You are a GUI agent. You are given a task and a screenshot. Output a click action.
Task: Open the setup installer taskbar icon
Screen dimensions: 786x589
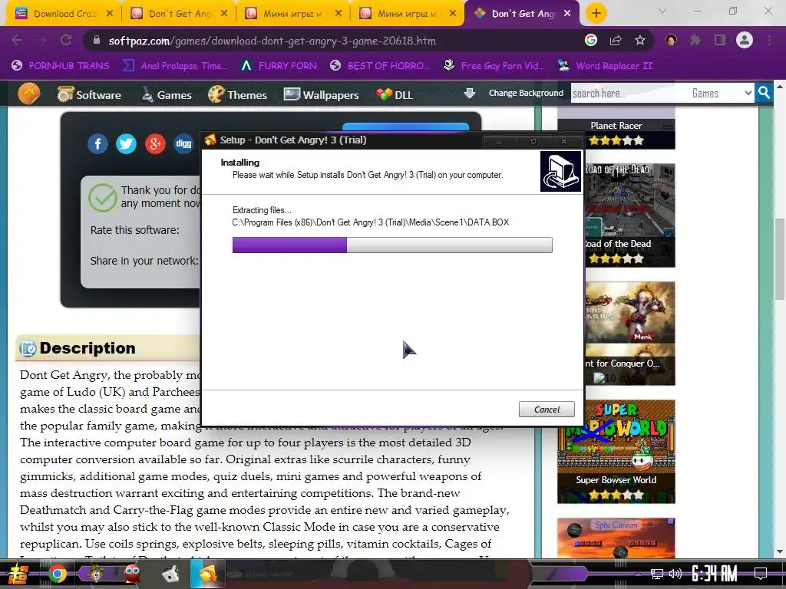pos(207,574)
